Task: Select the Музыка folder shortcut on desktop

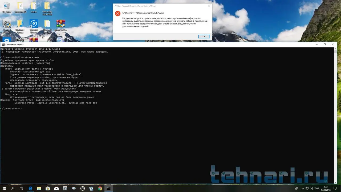Action: point(20,26)
